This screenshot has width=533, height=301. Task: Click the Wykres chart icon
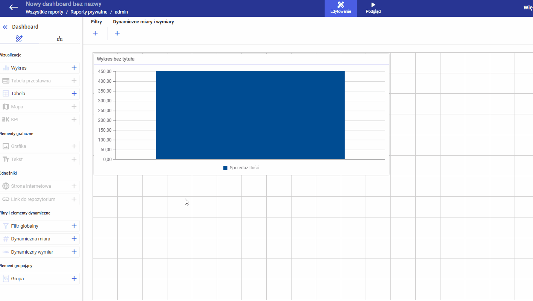coord(6,68)
